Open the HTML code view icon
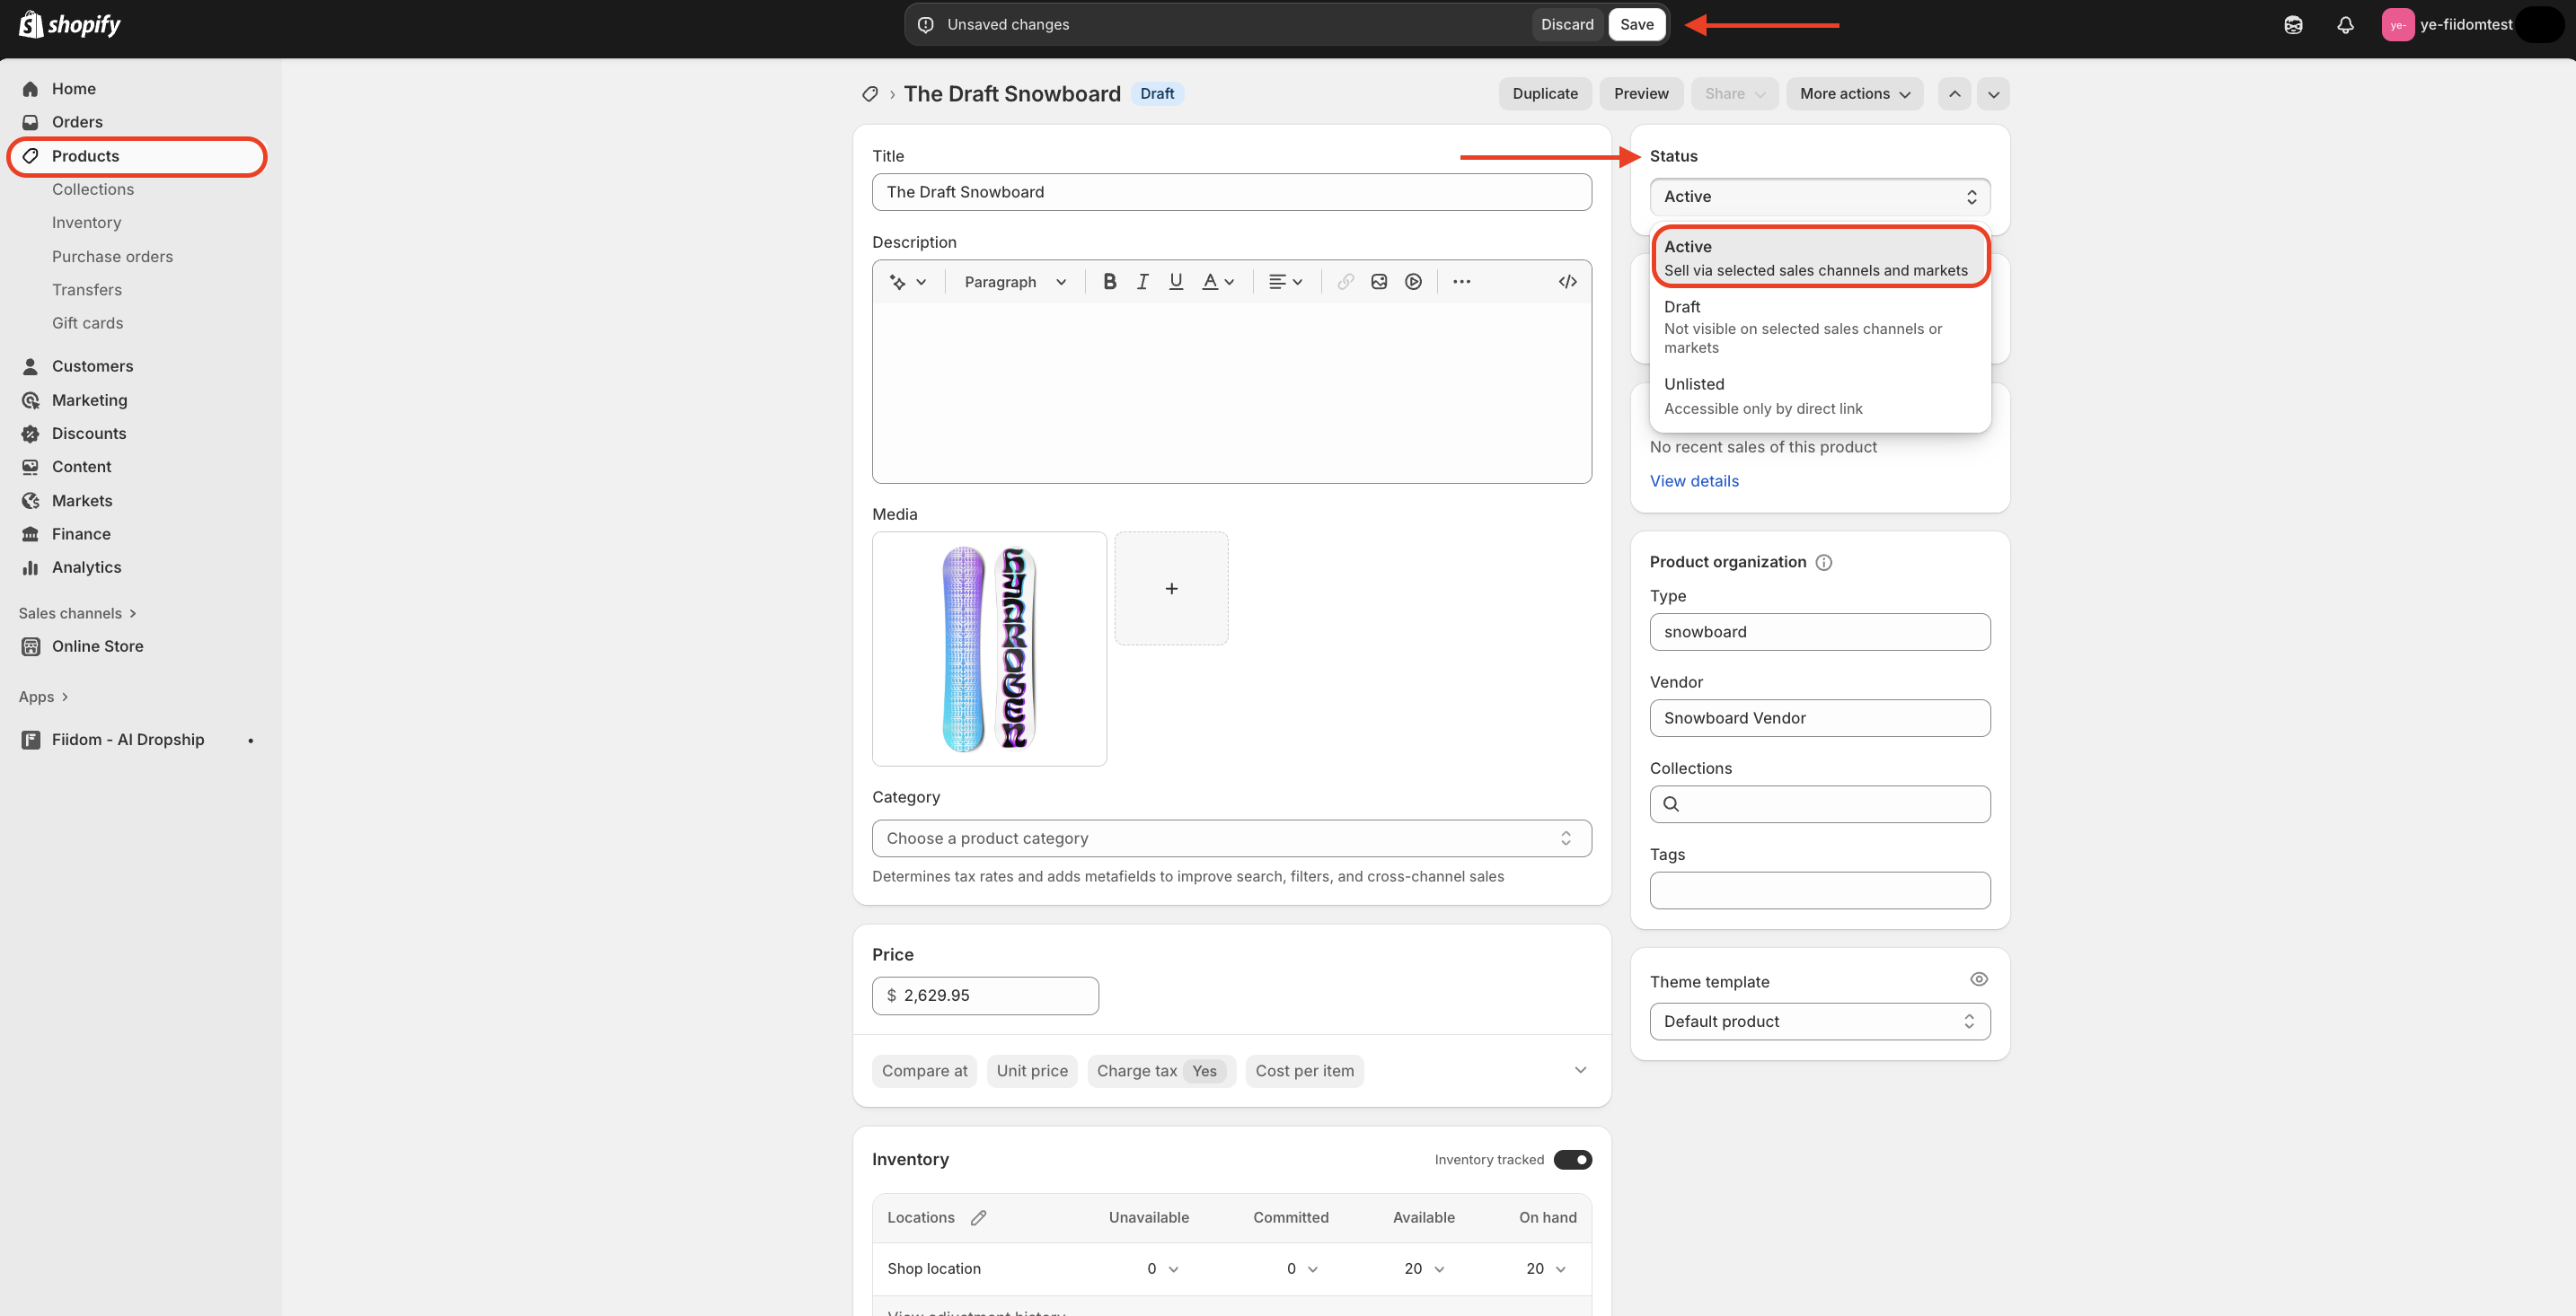2576x1316 pixels. 1567,282
